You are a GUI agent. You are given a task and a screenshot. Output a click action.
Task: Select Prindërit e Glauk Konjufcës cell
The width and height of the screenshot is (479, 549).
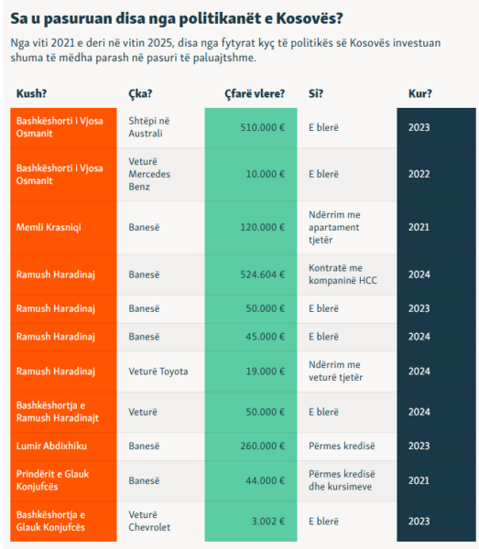pos(63,480)
